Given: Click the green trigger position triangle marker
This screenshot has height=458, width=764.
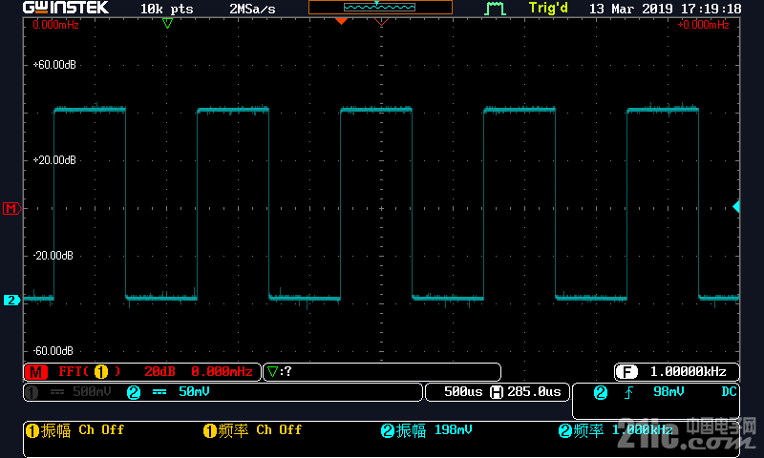Looking at the screenshot, I should pos(167,23).
